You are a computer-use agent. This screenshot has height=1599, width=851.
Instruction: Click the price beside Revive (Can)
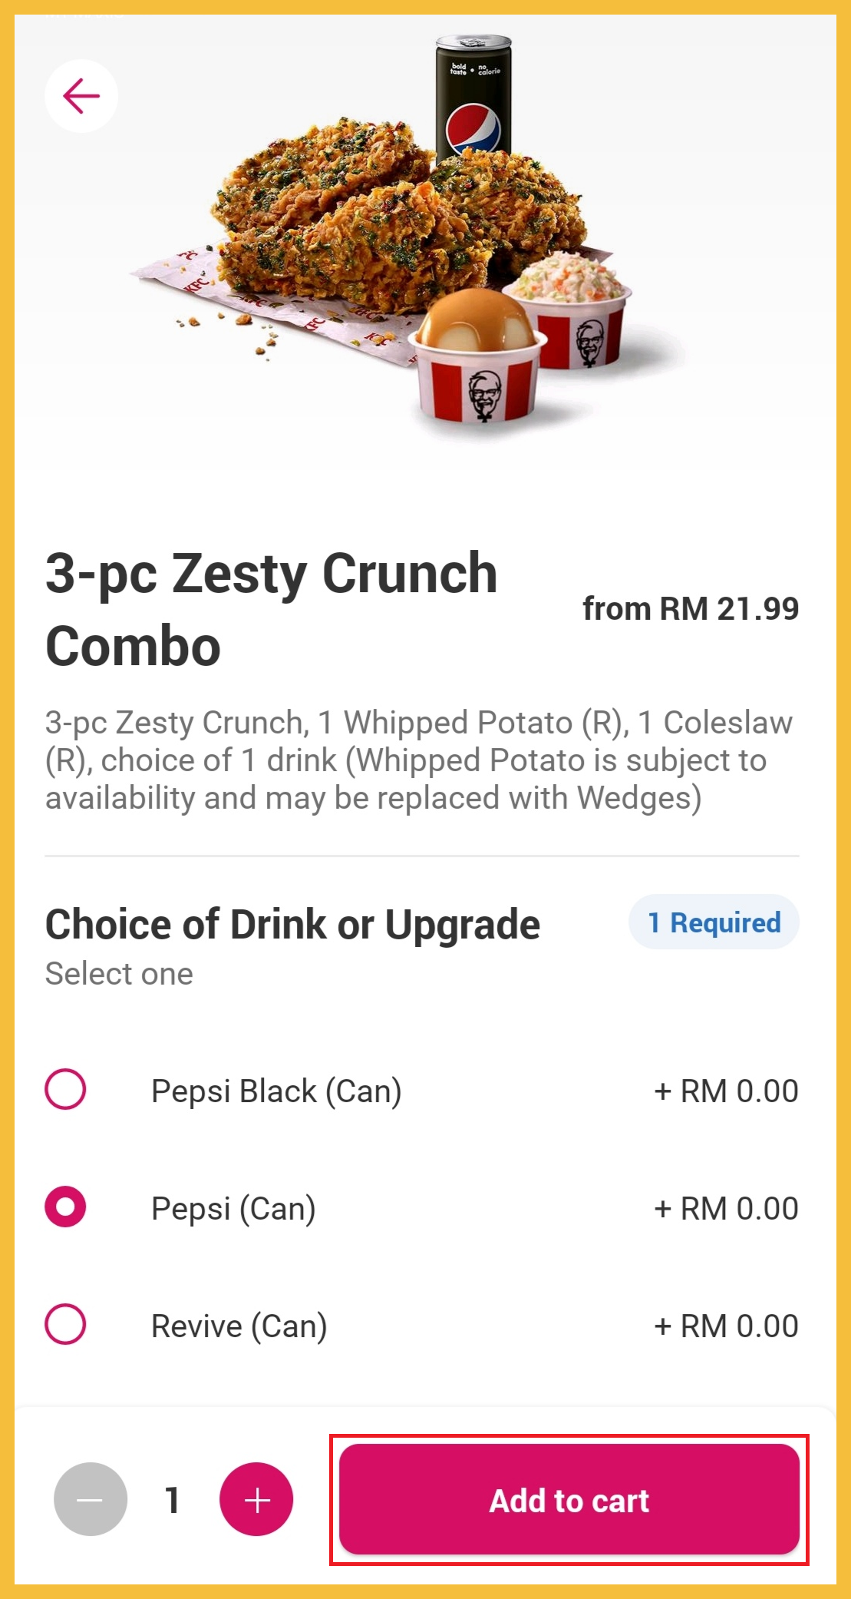tap(726, 1326)
